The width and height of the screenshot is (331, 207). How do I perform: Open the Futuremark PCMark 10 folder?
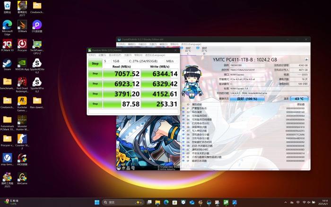[x=7, y=123]
